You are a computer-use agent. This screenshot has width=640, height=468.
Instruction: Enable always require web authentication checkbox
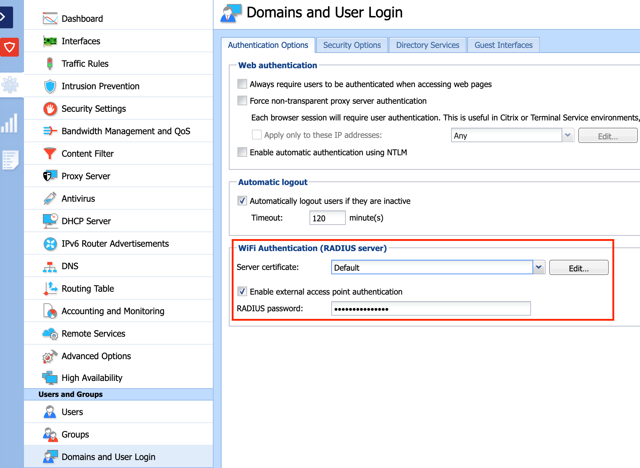(x=242, y=84)
